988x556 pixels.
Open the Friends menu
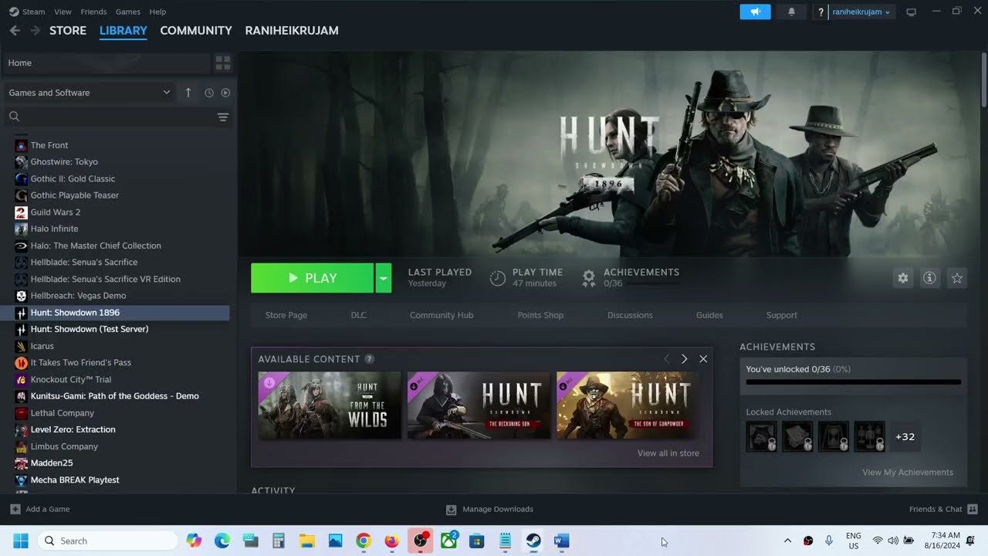pos(93,12)
